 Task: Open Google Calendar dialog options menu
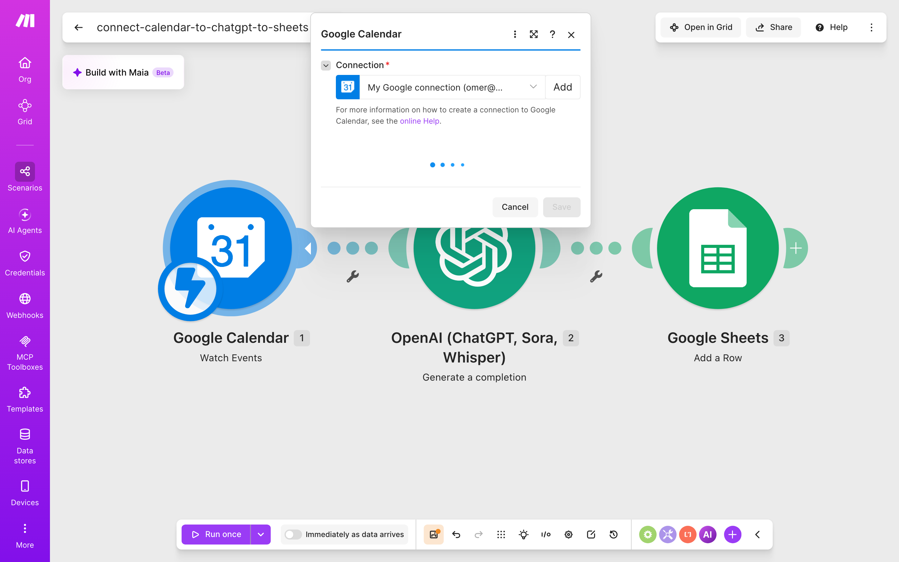click(x=515, y=35)
